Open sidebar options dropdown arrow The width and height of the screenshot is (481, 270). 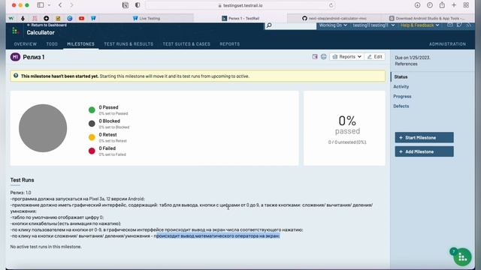tap(49, 5)
